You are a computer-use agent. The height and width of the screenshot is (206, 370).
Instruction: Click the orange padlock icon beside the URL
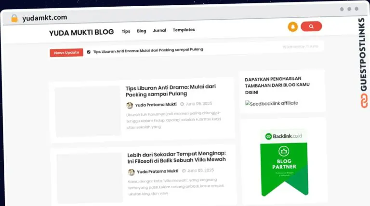[x=14, y=18]
